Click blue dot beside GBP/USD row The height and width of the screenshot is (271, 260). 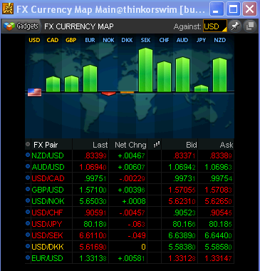pos(28,189)
